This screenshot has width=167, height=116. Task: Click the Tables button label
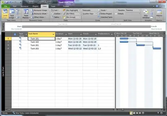(x=57, y=17)
